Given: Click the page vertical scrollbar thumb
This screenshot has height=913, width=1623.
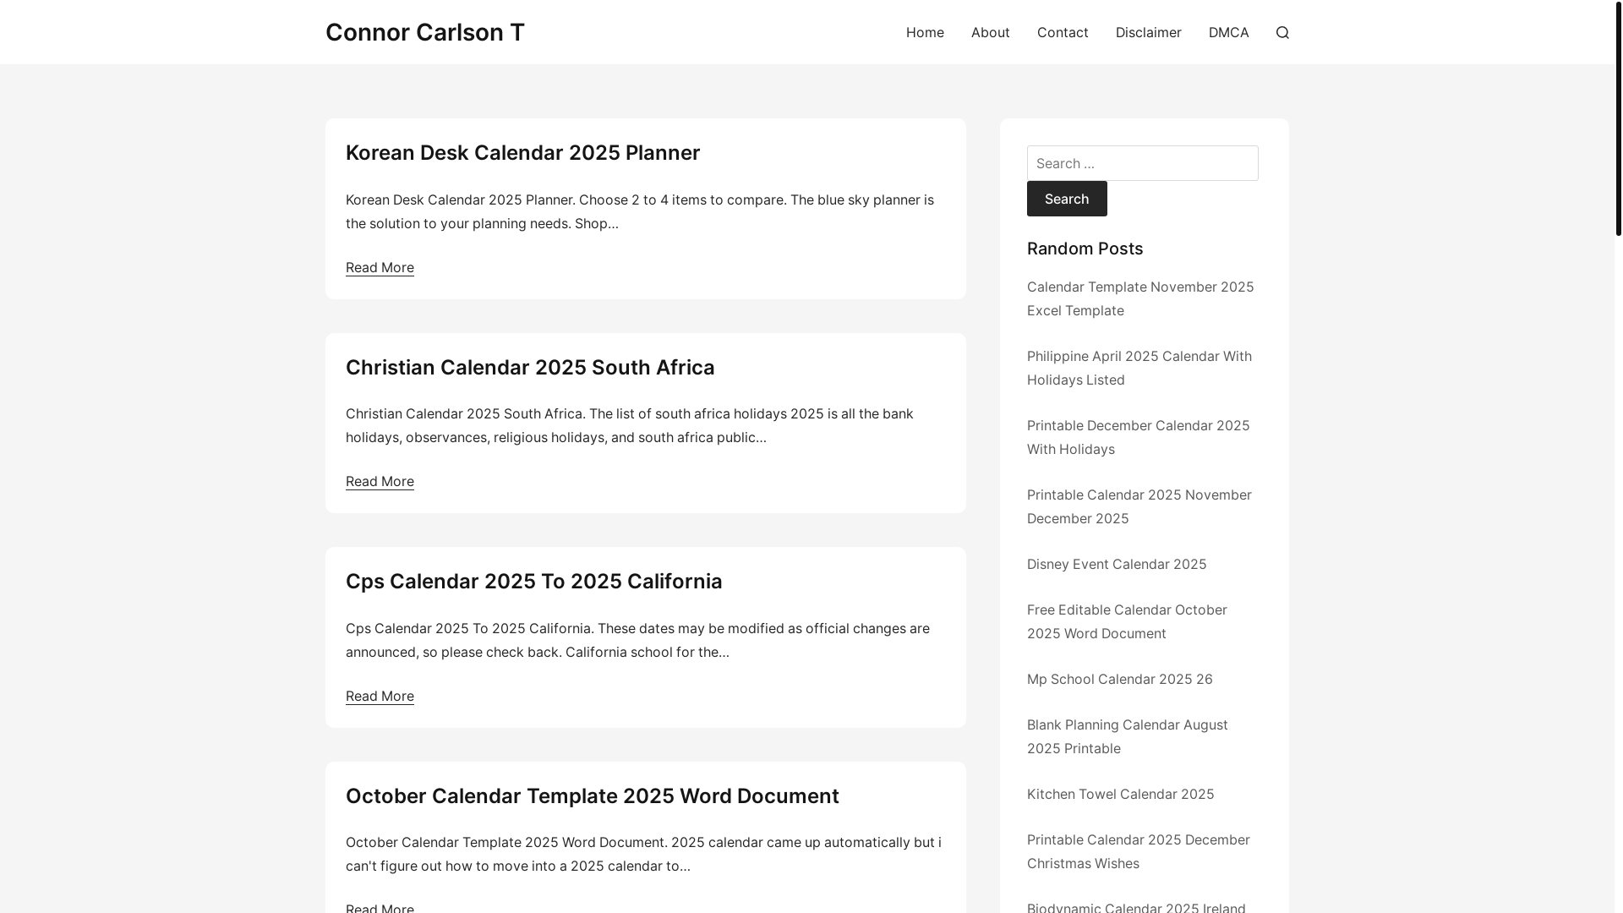Looking at the screenshot, I should [1618, 118].
